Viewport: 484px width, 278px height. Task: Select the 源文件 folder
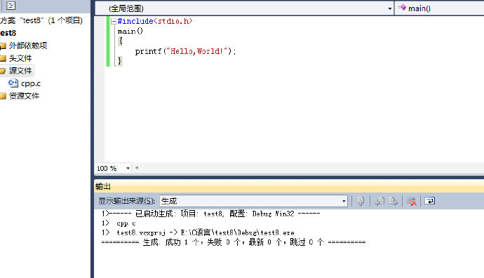pos(20,71)
